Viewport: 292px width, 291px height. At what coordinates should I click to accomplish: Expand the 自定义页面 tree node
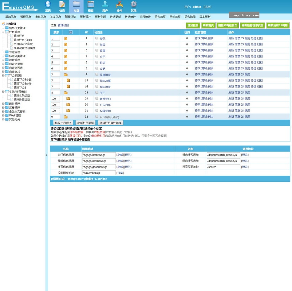[3, 64]
